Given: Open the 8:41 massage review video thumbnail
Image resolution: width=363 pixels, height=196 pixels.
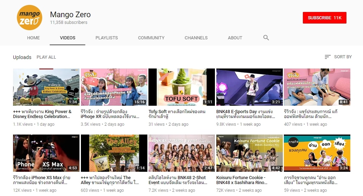Looking at the screenshot, I should click(317, 87).
